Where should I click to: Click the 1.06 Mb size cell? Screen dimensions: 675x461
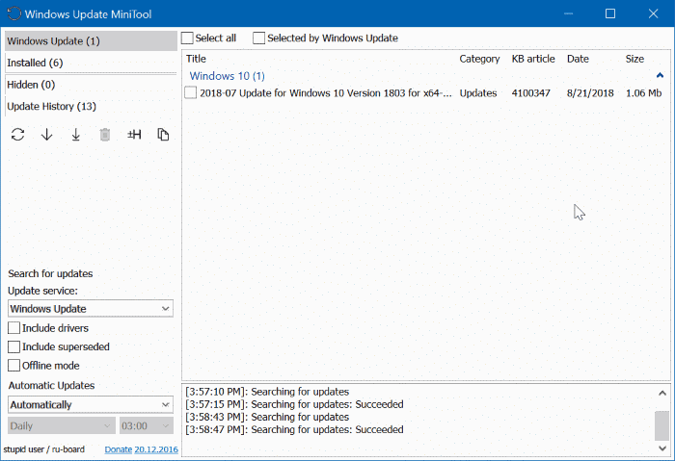pos(643,92)
